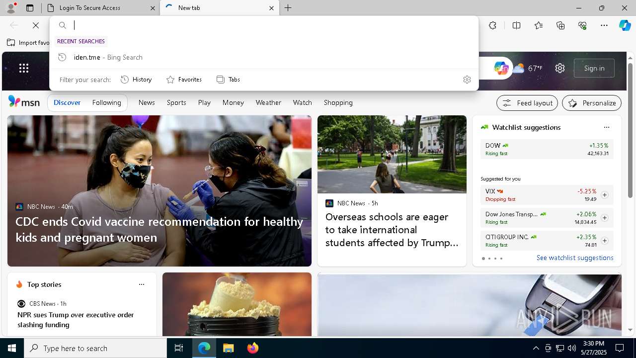Image resolution: width=636 pixels, height=358 pixels.
Task: Add CITIGROUP INC to watchlist
Action: 605,241
